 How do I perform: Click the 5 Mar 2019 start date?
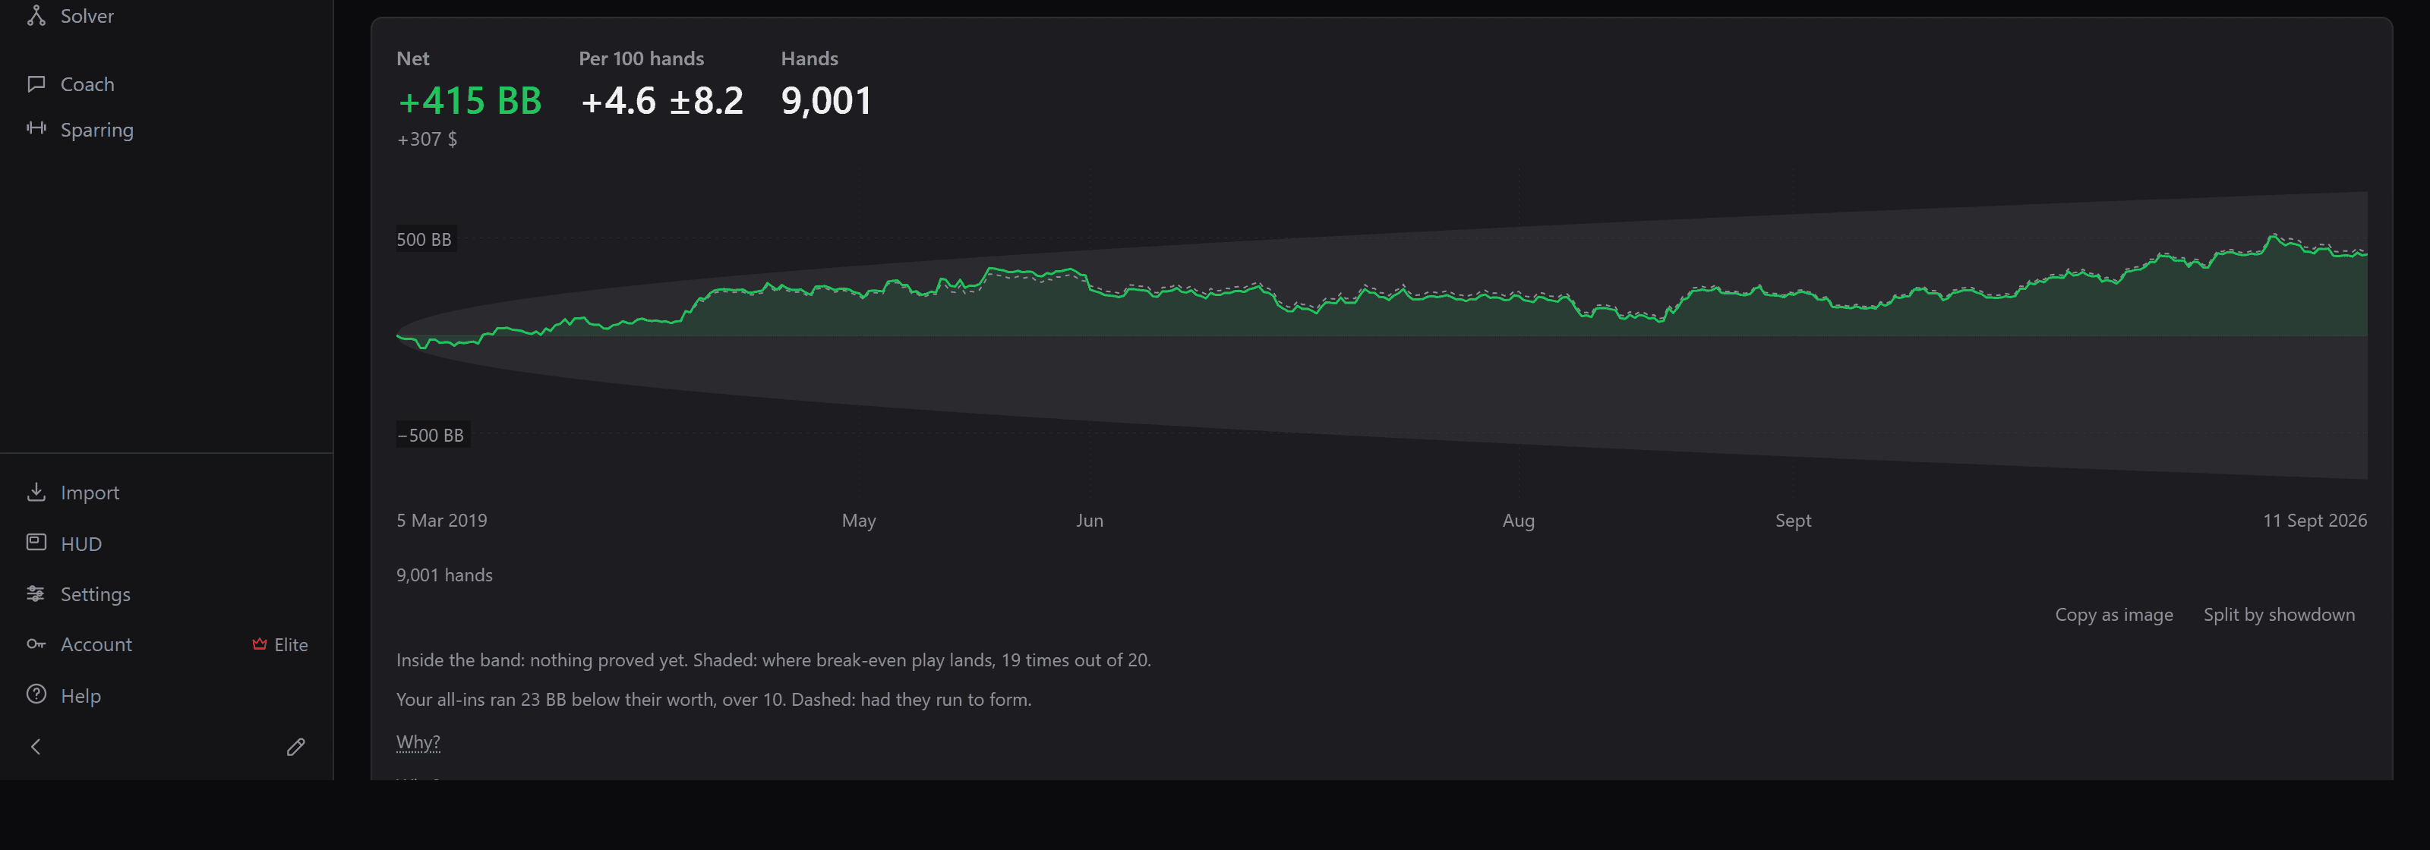tap(441, 520)
